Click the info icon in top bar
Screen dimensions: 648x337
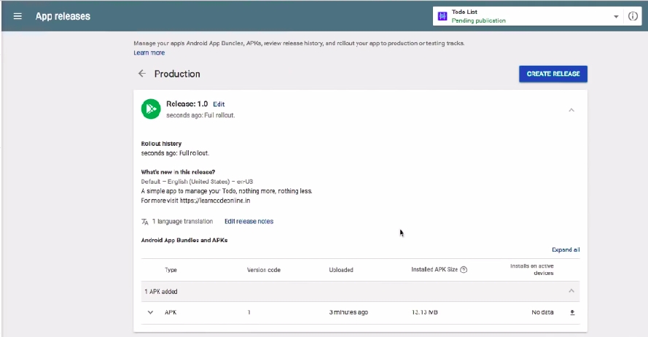(x=633, y=16)
